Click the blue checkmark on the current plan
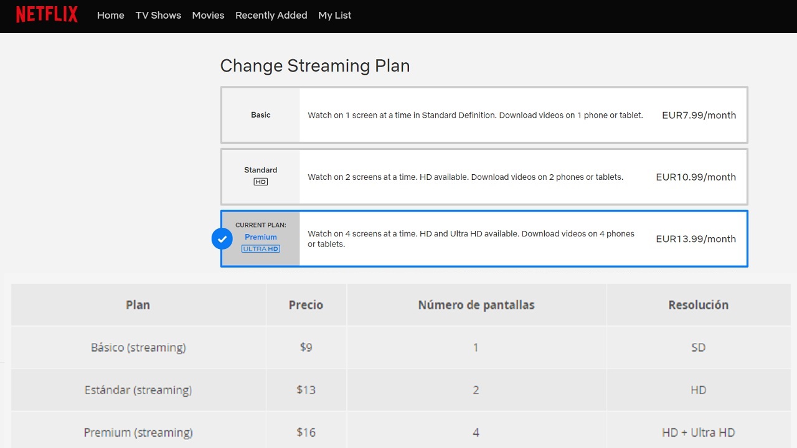 (x=222, y=239)
